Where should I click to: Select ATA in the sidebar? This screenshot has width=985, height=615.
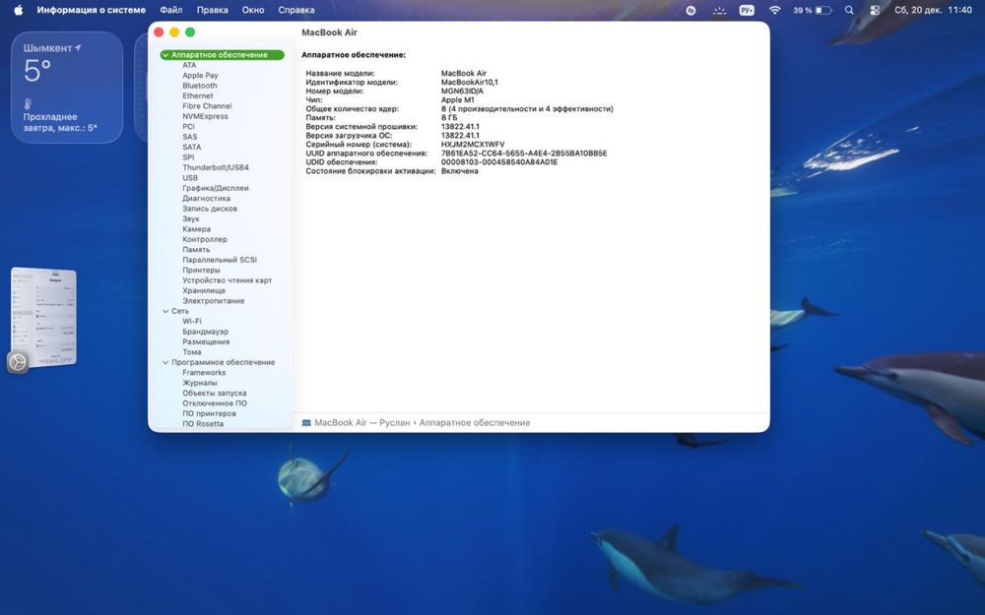189,65
